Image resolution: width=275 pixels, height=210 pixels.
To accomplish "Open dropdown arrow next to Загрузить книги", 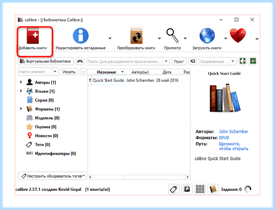I will click(225, 38).
